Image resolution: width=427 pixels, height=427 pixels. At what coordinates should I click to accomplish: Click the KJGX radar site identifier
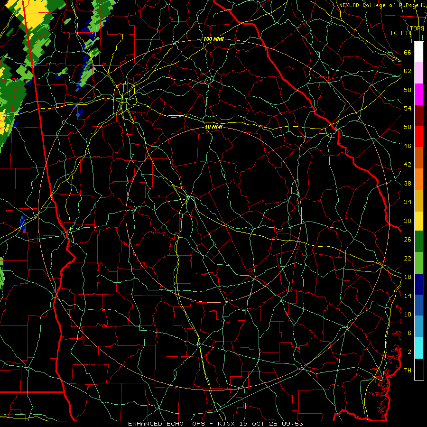227,424
